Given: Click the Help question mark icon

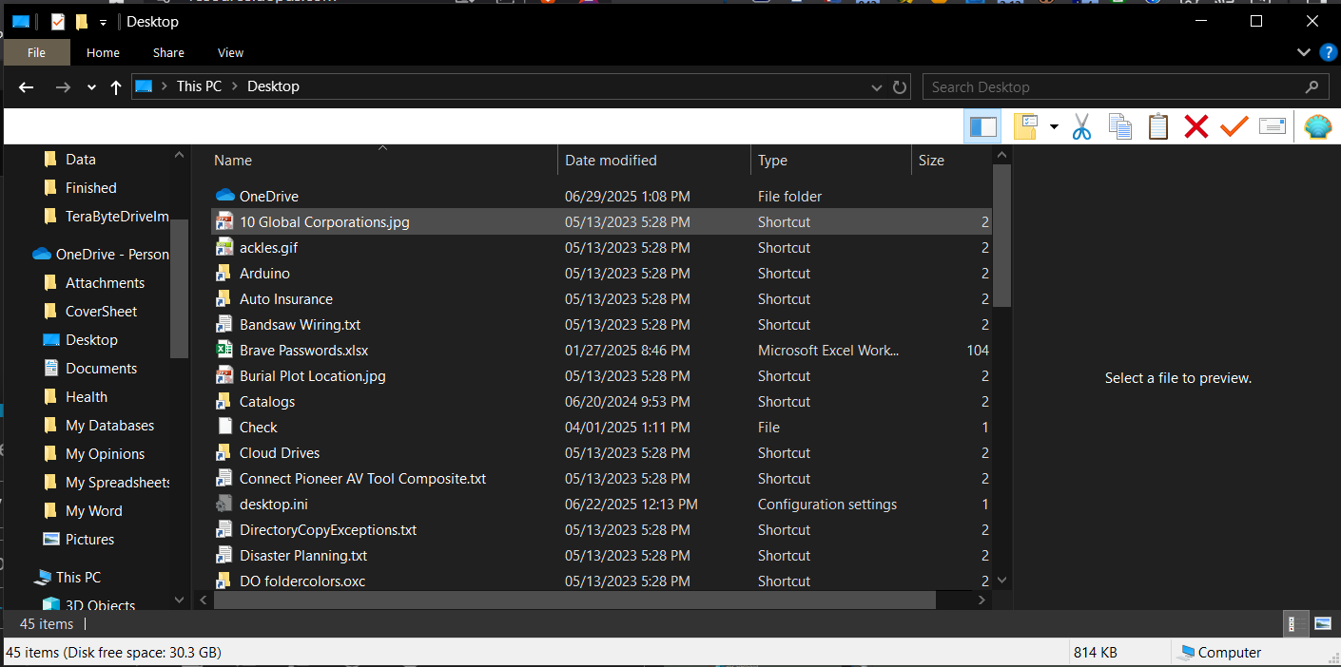Looking at the screenshot, I should coord(1327,51).
